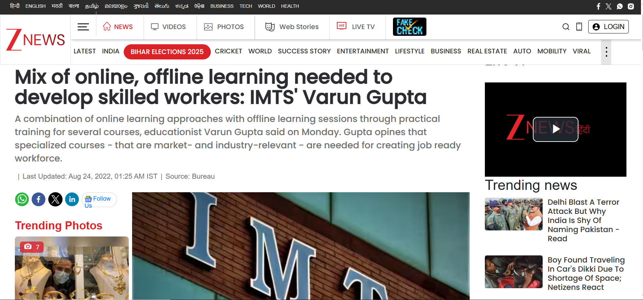The height and width of the screenshot is (300, 643).
Task: Select BUSINESS in category bar
Action: point(446,51)
